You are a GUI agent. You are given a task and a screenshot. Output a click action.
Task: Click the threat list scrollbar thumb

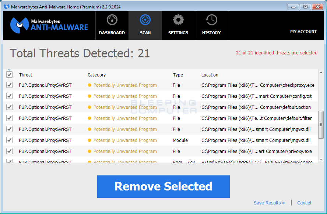pyautogui.click(x=321, y=125)
